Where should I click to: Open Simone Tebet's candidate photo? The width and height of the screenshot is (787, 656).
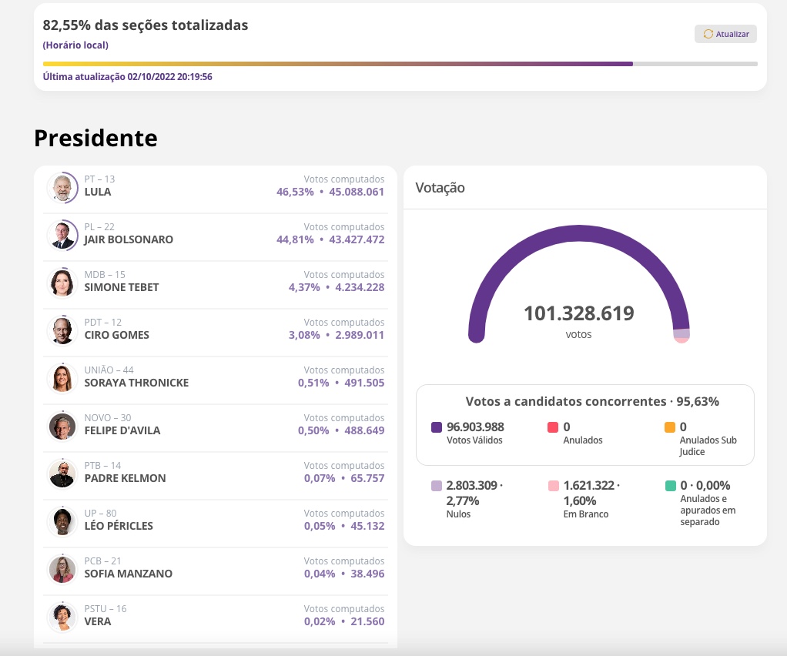click(62, 283)
